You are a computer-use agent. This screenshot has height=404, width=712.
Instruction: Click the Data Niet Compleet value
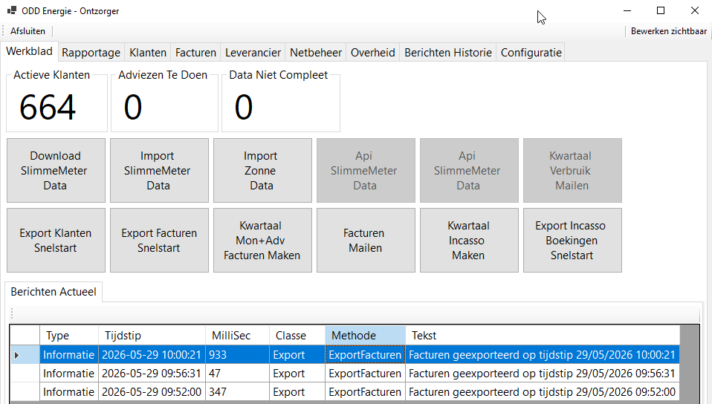[x=243, y=108]
